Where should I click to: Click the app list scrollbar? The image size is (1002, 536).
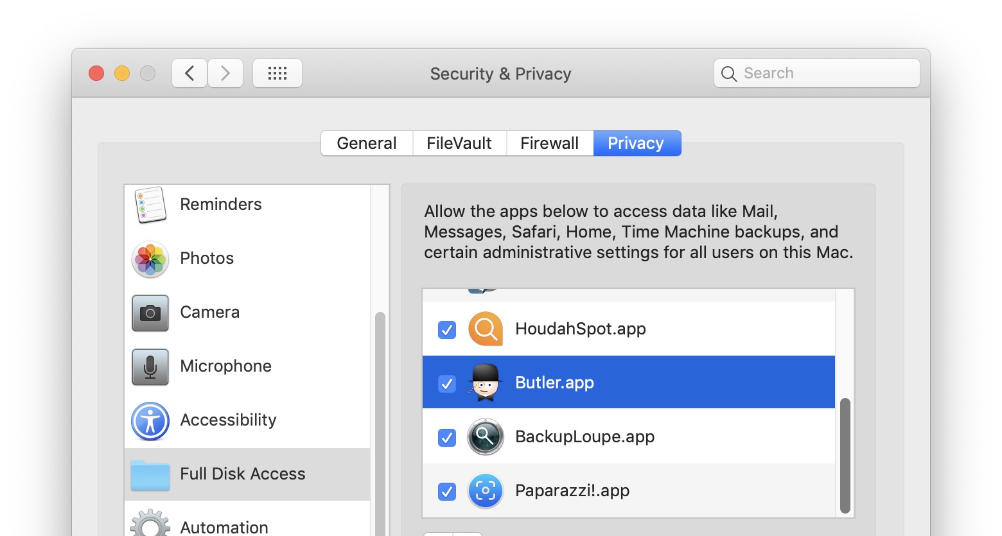coord(845,454)
